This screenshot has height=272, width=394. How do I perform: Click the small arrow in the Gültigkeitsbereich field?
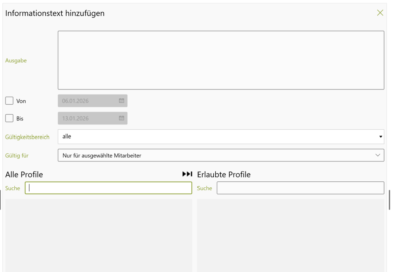click(x=380, y=137)
